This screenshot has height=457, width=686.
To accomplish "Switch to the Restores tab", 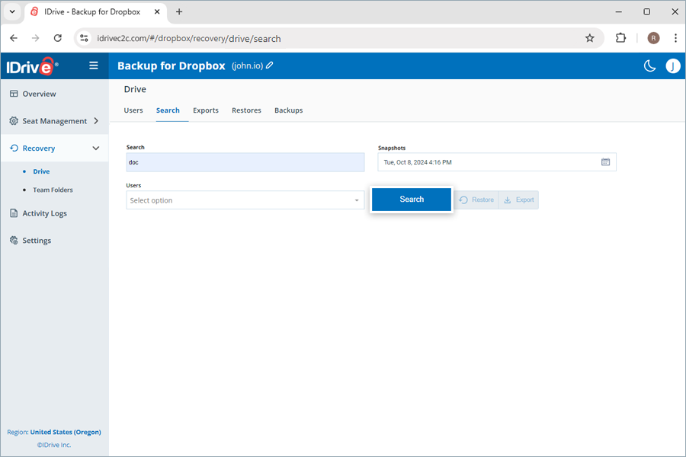I will pos(246,110).
